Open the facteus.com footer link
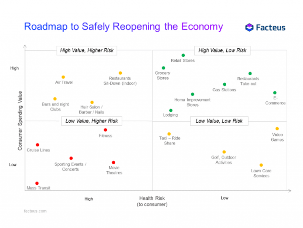This screenshot has width=303, height=228. pyautogui.click(x=35, y=211)
